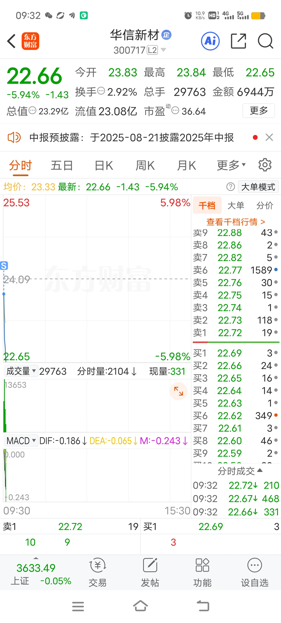This screenshot has height=623, width=281.
Task: Select the 千档 order book tab
Action: [x=207, y=205]
